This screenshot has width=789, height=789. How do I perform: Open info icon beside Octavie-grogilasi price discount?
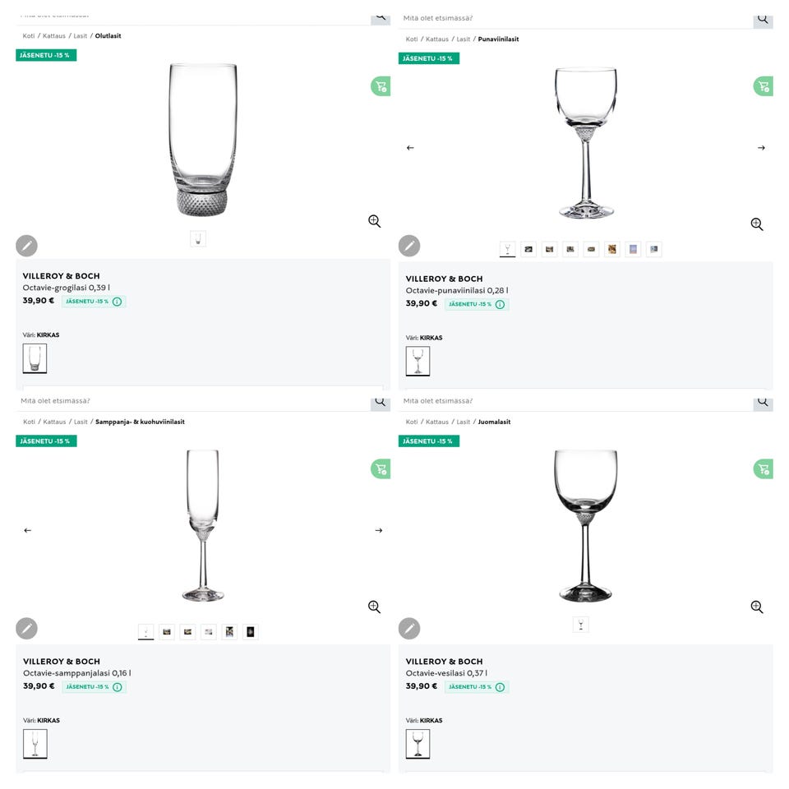pyautogui.click(x=118, y=302)
